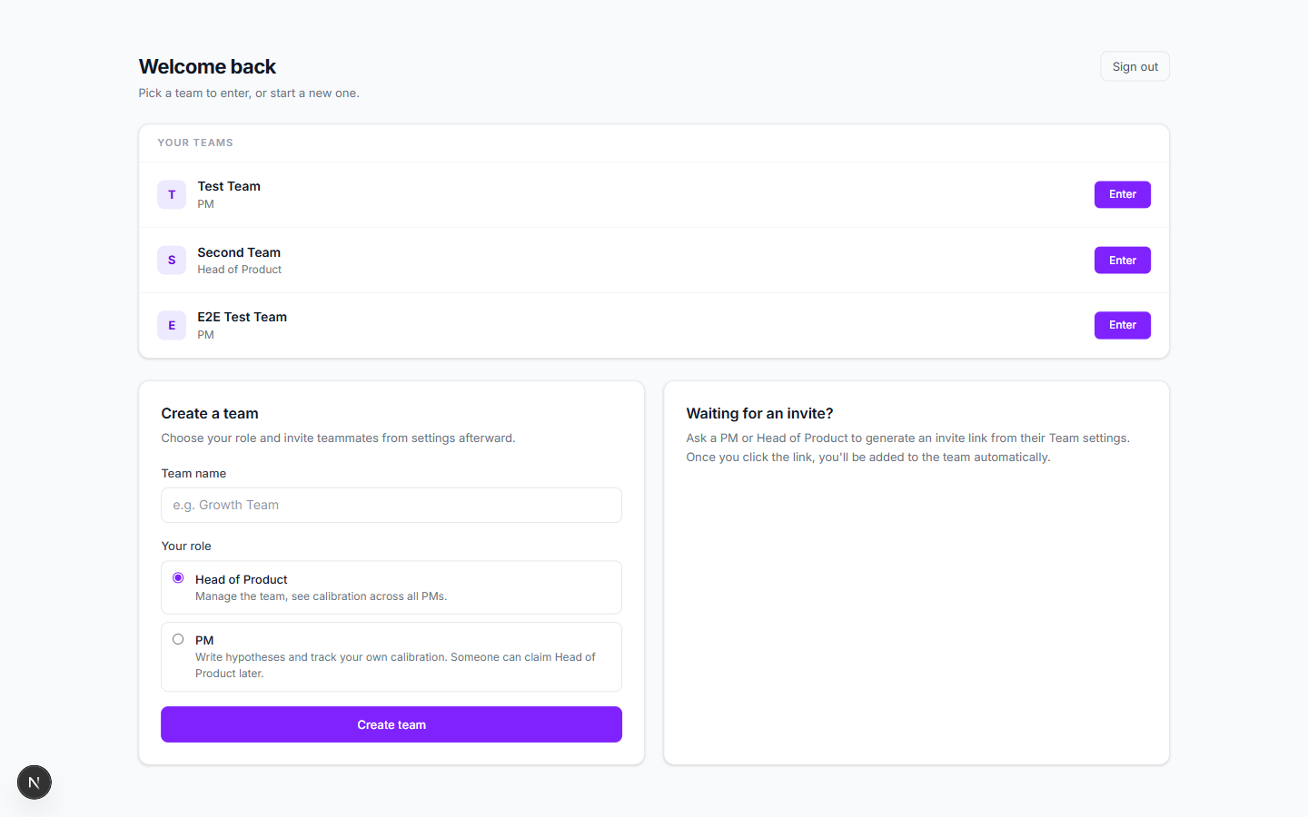Click the Test Team avatar icon
Image resolution: width=1308 pixels, height=817 pixels.
click(172, 194)
